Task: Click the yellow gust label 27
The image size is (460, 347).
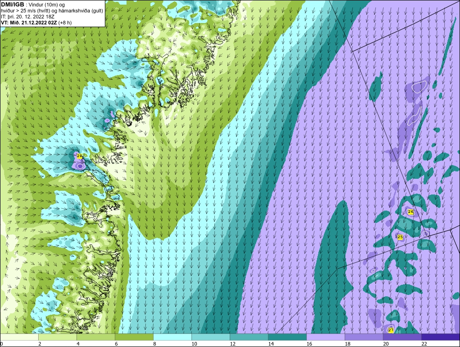Action: click(391, 330)
